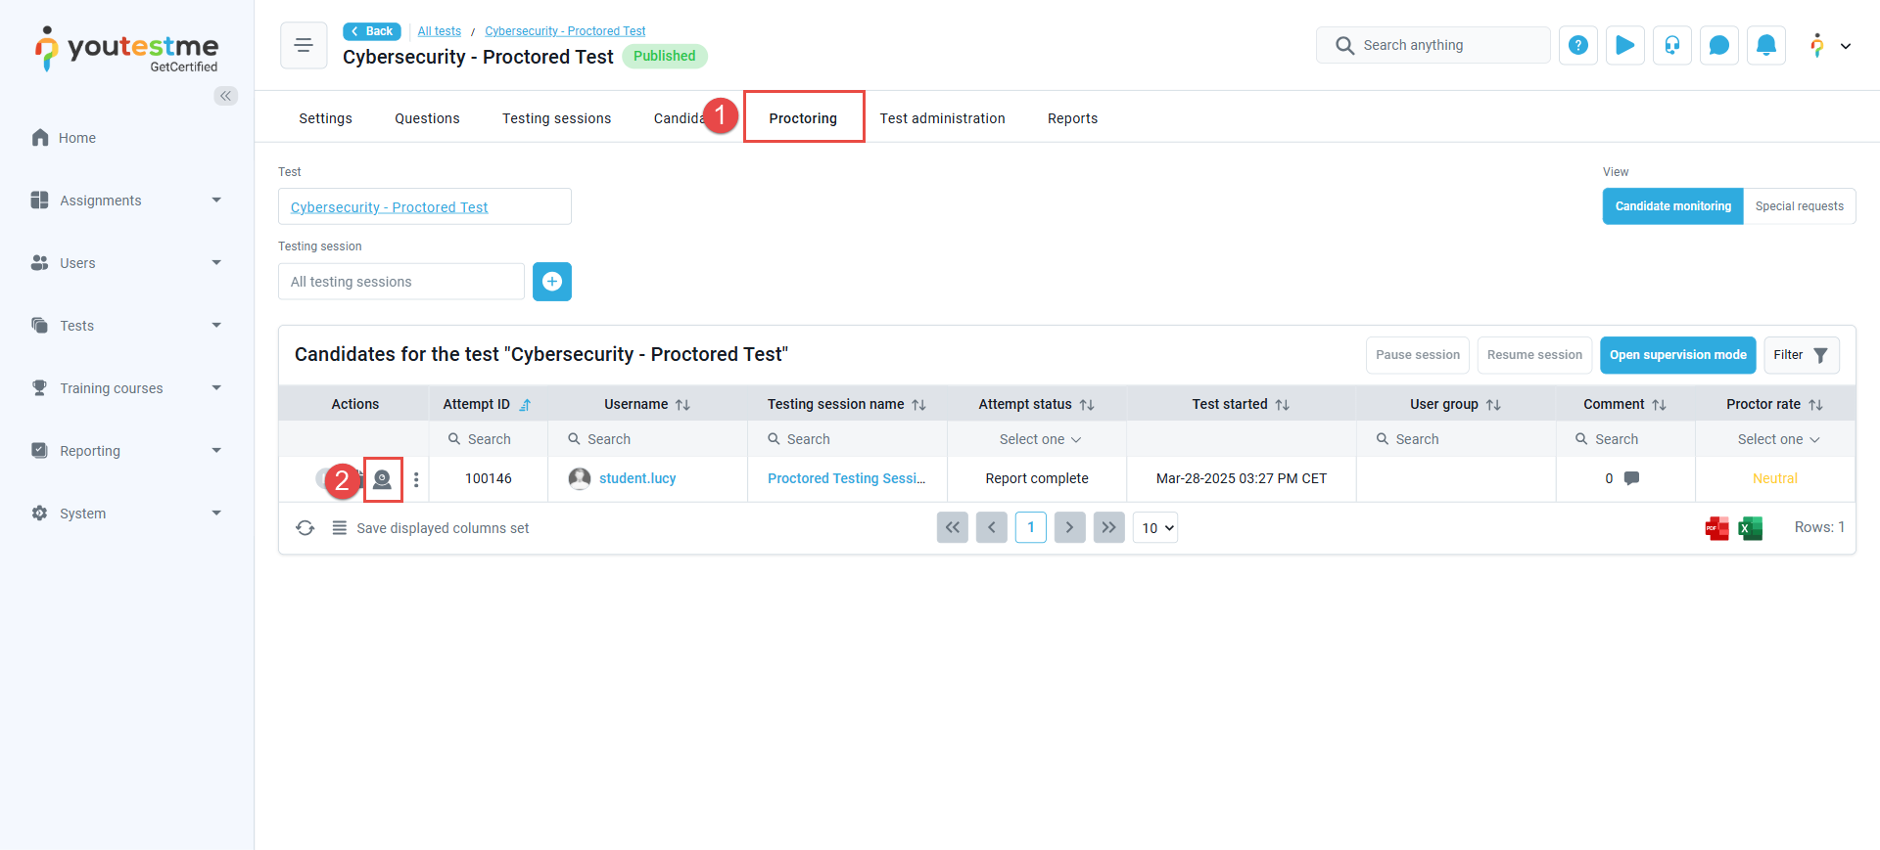Image resolution: width=1880 pixels, height=850 pixels.
Task: Follow the All tests breadcrumb link
Action: [x=440, y=31]
